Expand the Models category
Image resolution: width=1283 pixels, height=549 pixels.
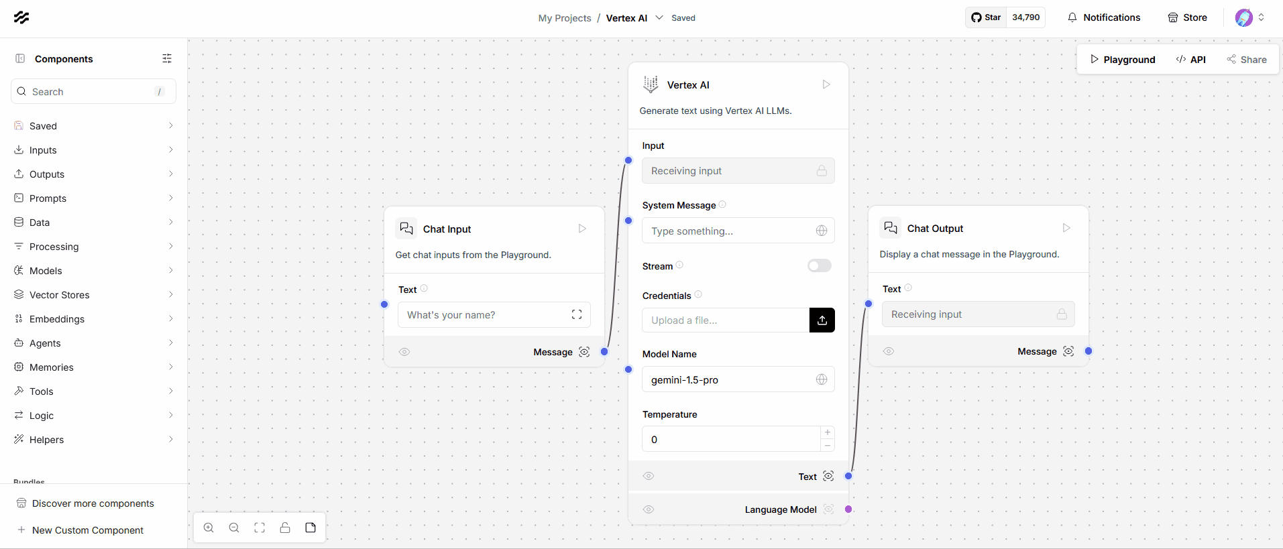(93, 271)
